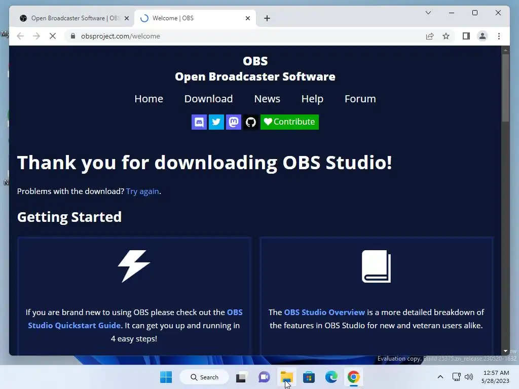Image resolution: width=519 pixels, height=389 pixels.
Task: Open the Help menu item
Action: coord(312,99)
